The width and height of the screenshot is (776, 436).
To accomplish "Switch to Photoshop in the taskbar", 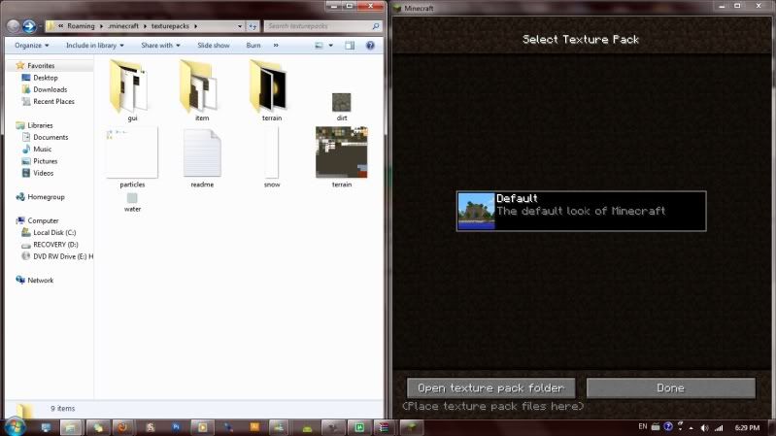I will pyautogui.click(x=176, y=427).
